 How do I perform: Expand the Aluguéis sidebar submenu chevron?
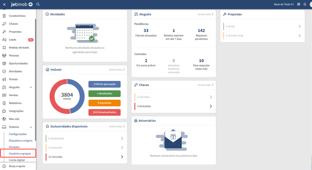[31, 87]
